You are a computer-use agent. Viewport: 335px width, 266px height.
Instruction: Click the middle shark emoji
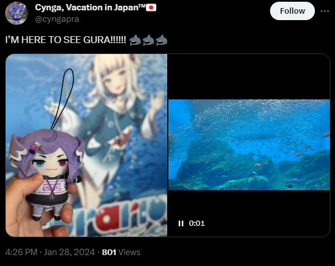[x=148, y=40]
